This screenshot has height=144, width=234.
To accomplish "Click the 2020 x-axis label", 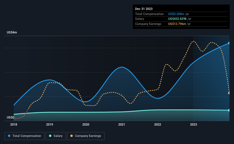I will [x=86, y=124].
